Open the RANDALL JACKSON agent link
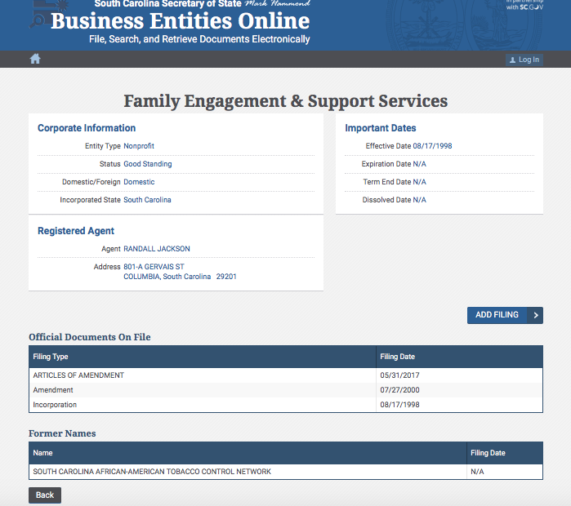Screen dimensions: 571x506 (x=157, y=249)
